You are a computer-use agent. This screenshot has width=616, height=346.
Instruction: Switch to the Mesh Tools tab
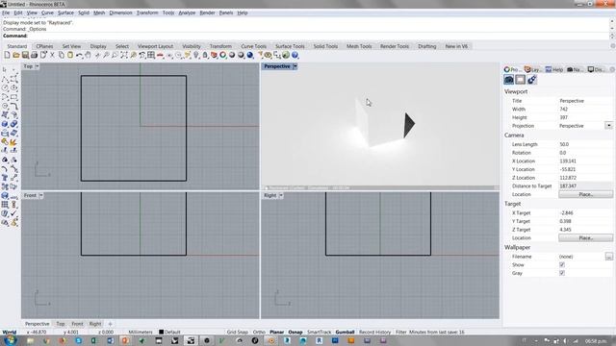pyautogui.click(x=359, y=46)
